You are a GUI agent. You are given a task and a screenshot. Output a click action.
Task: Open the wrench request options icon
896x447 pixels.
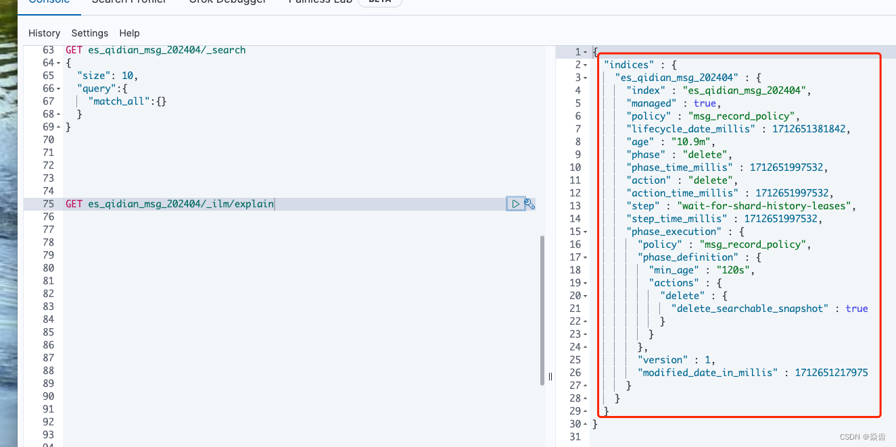click(x=529, y=203)
